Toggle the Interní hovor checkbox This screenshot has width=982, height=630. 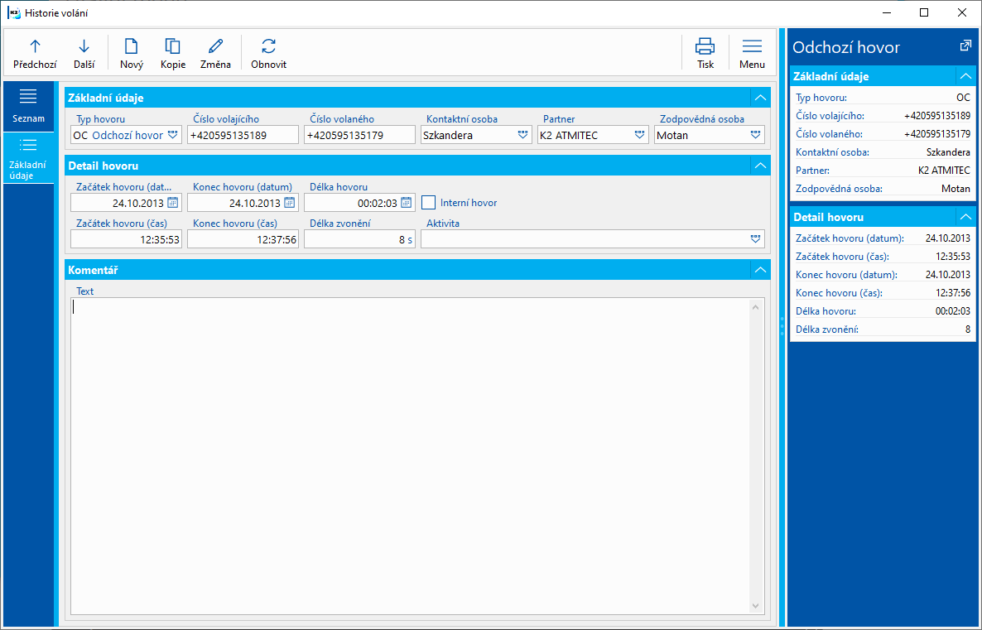click(x=428, y=203)
